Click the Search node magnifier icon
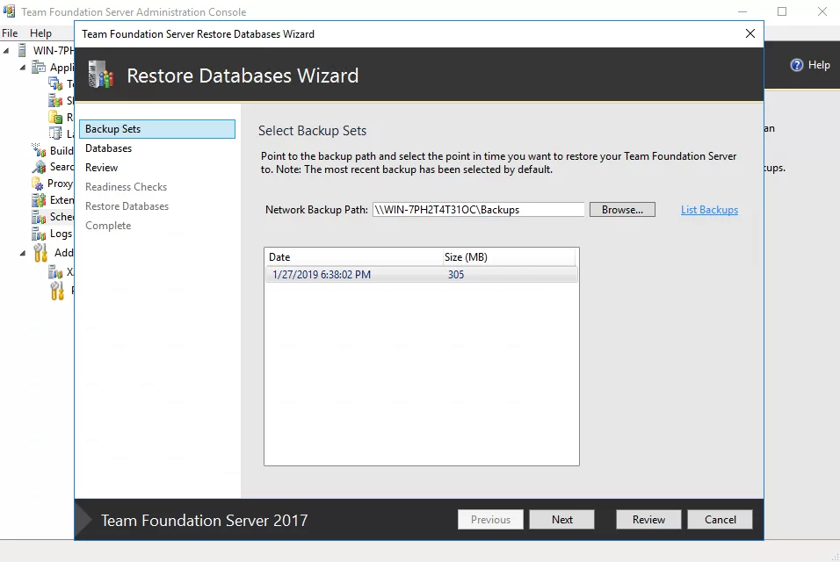This screenshot has height=562, width=840. point(39,167)
